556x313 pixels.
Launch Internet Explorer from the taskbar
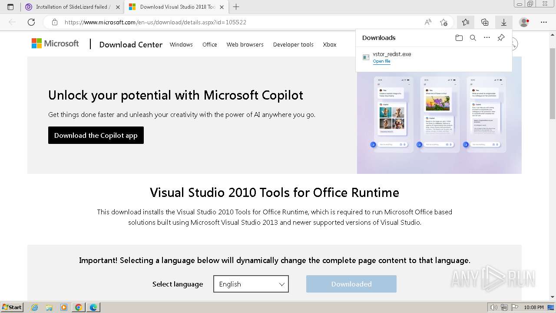pos(34,307)
